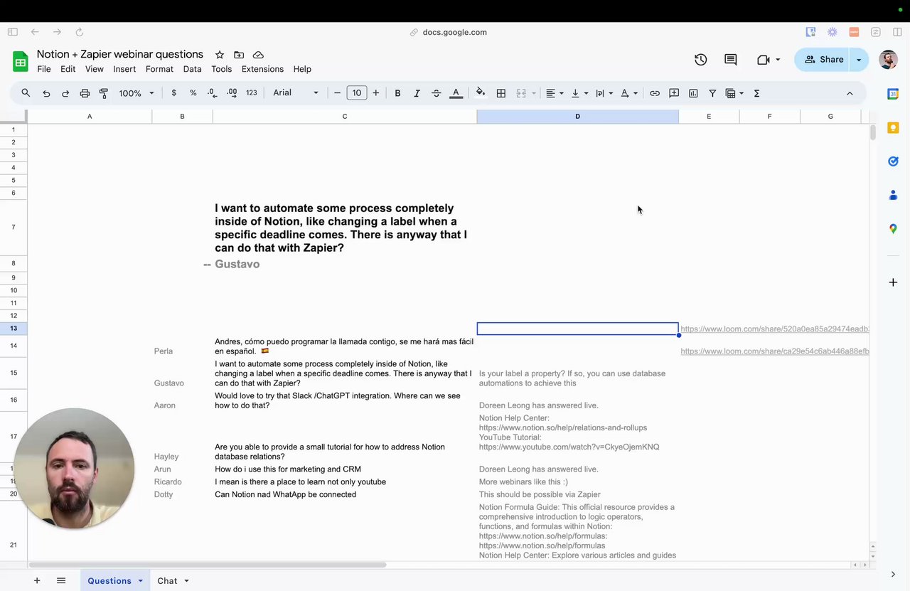Open the Help menu

pos(302,69)
